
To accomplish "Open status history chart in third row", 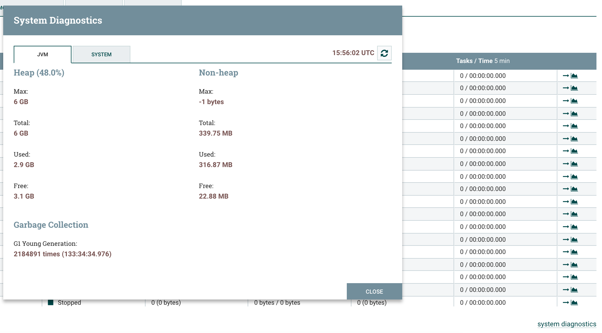I will click(x=574, y=101).
